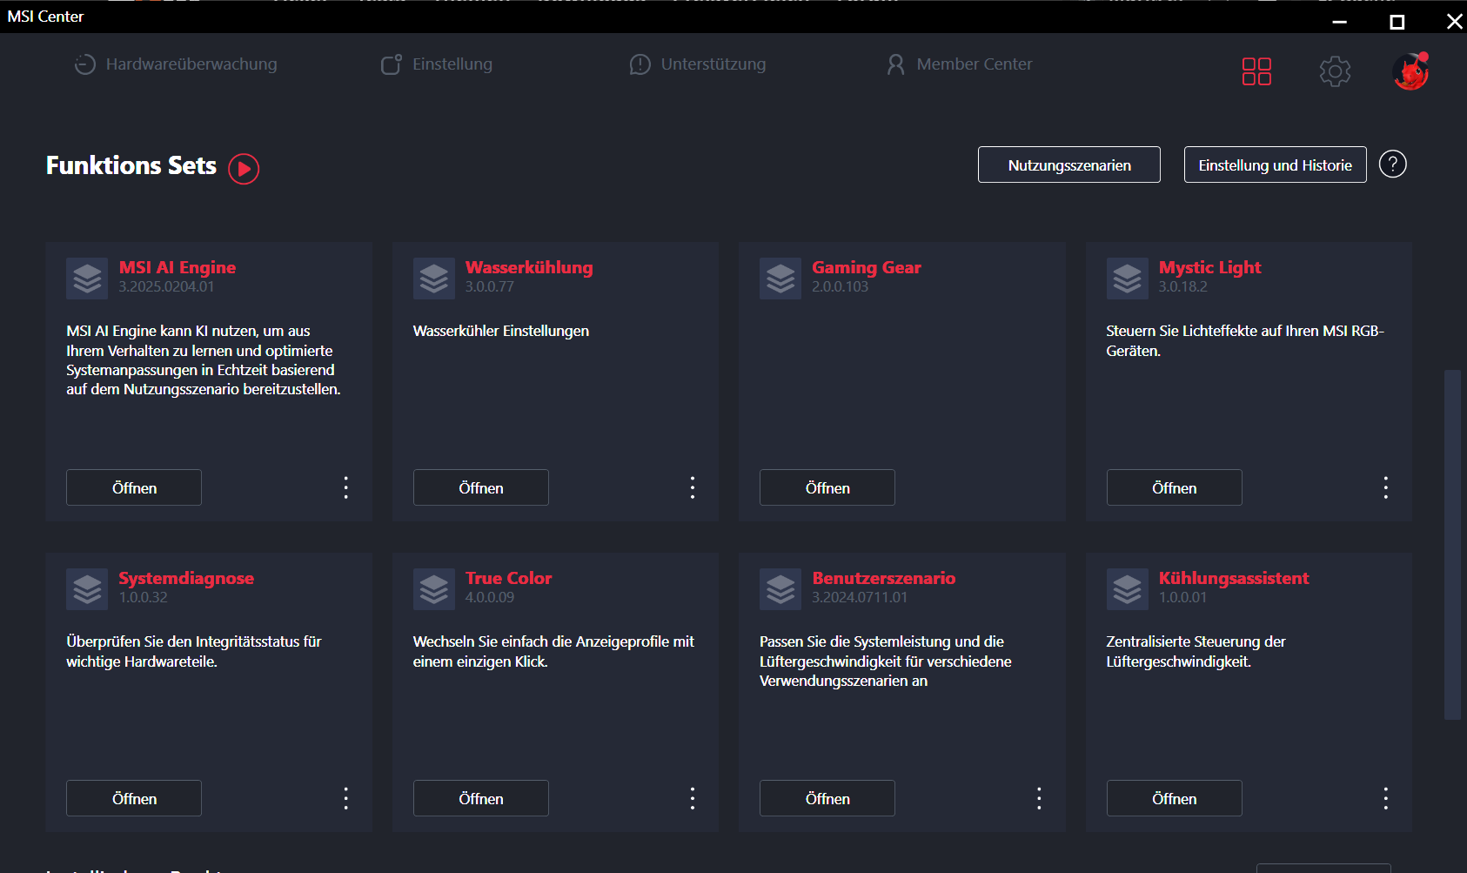
Task: Open the Gaming Gear feature
Action: 827,487
